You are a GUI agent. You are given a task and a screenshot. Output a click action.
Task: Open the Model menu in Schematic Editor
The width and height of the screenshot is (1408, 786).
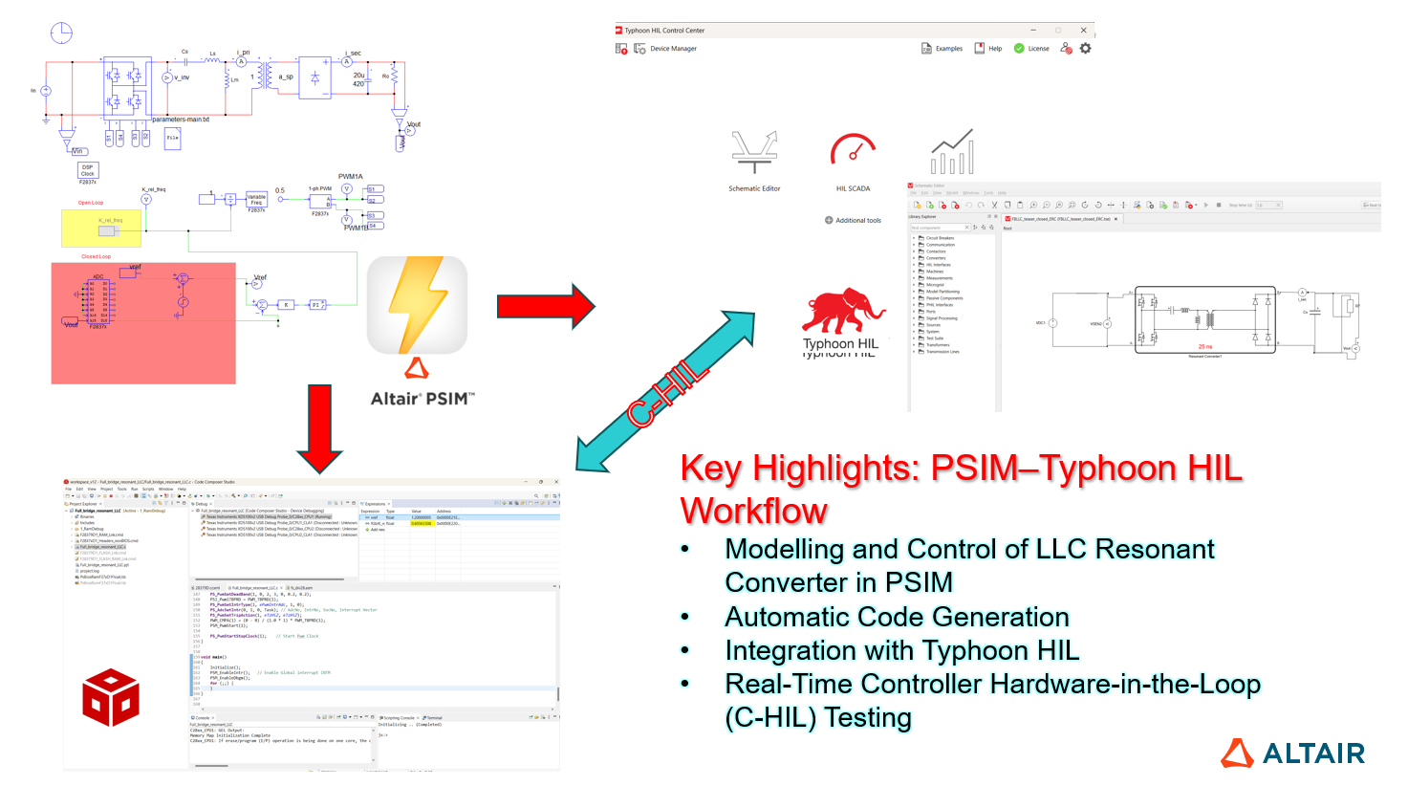(x=952, y=193)
